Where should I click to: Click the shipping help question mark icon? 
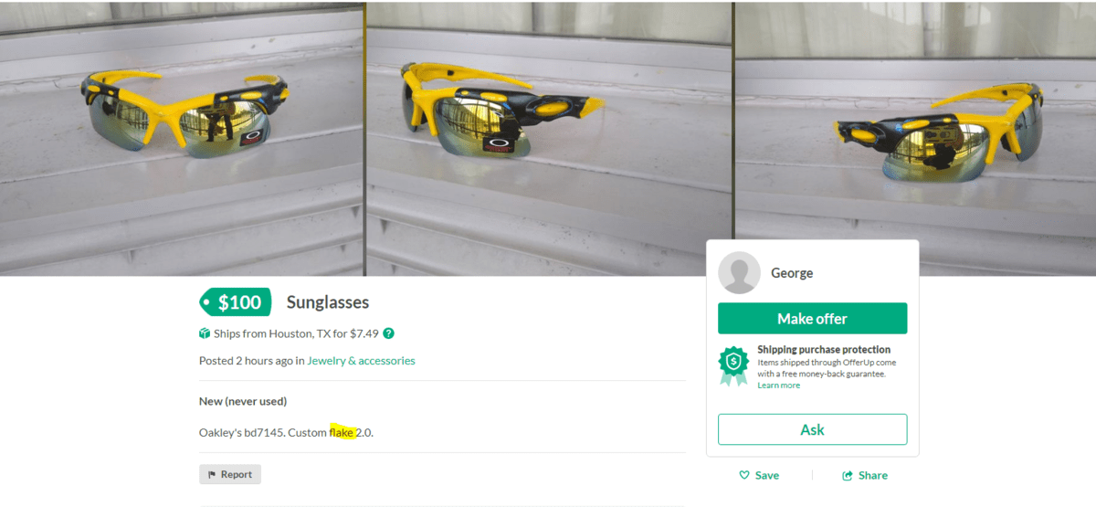[x=388, y=333]
